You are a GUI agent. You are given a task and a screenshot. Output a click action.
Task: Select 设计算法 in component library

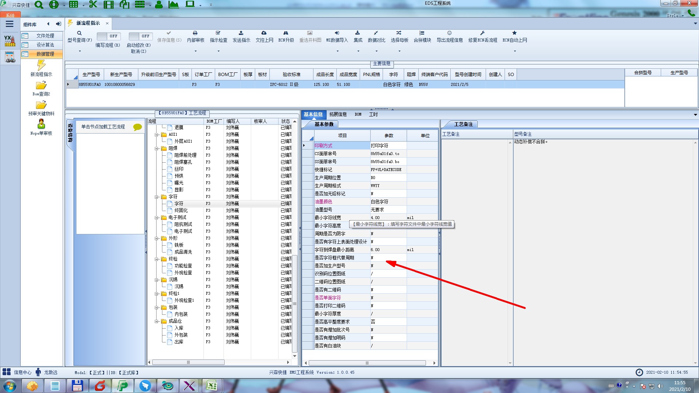click(x=42, y=45)
